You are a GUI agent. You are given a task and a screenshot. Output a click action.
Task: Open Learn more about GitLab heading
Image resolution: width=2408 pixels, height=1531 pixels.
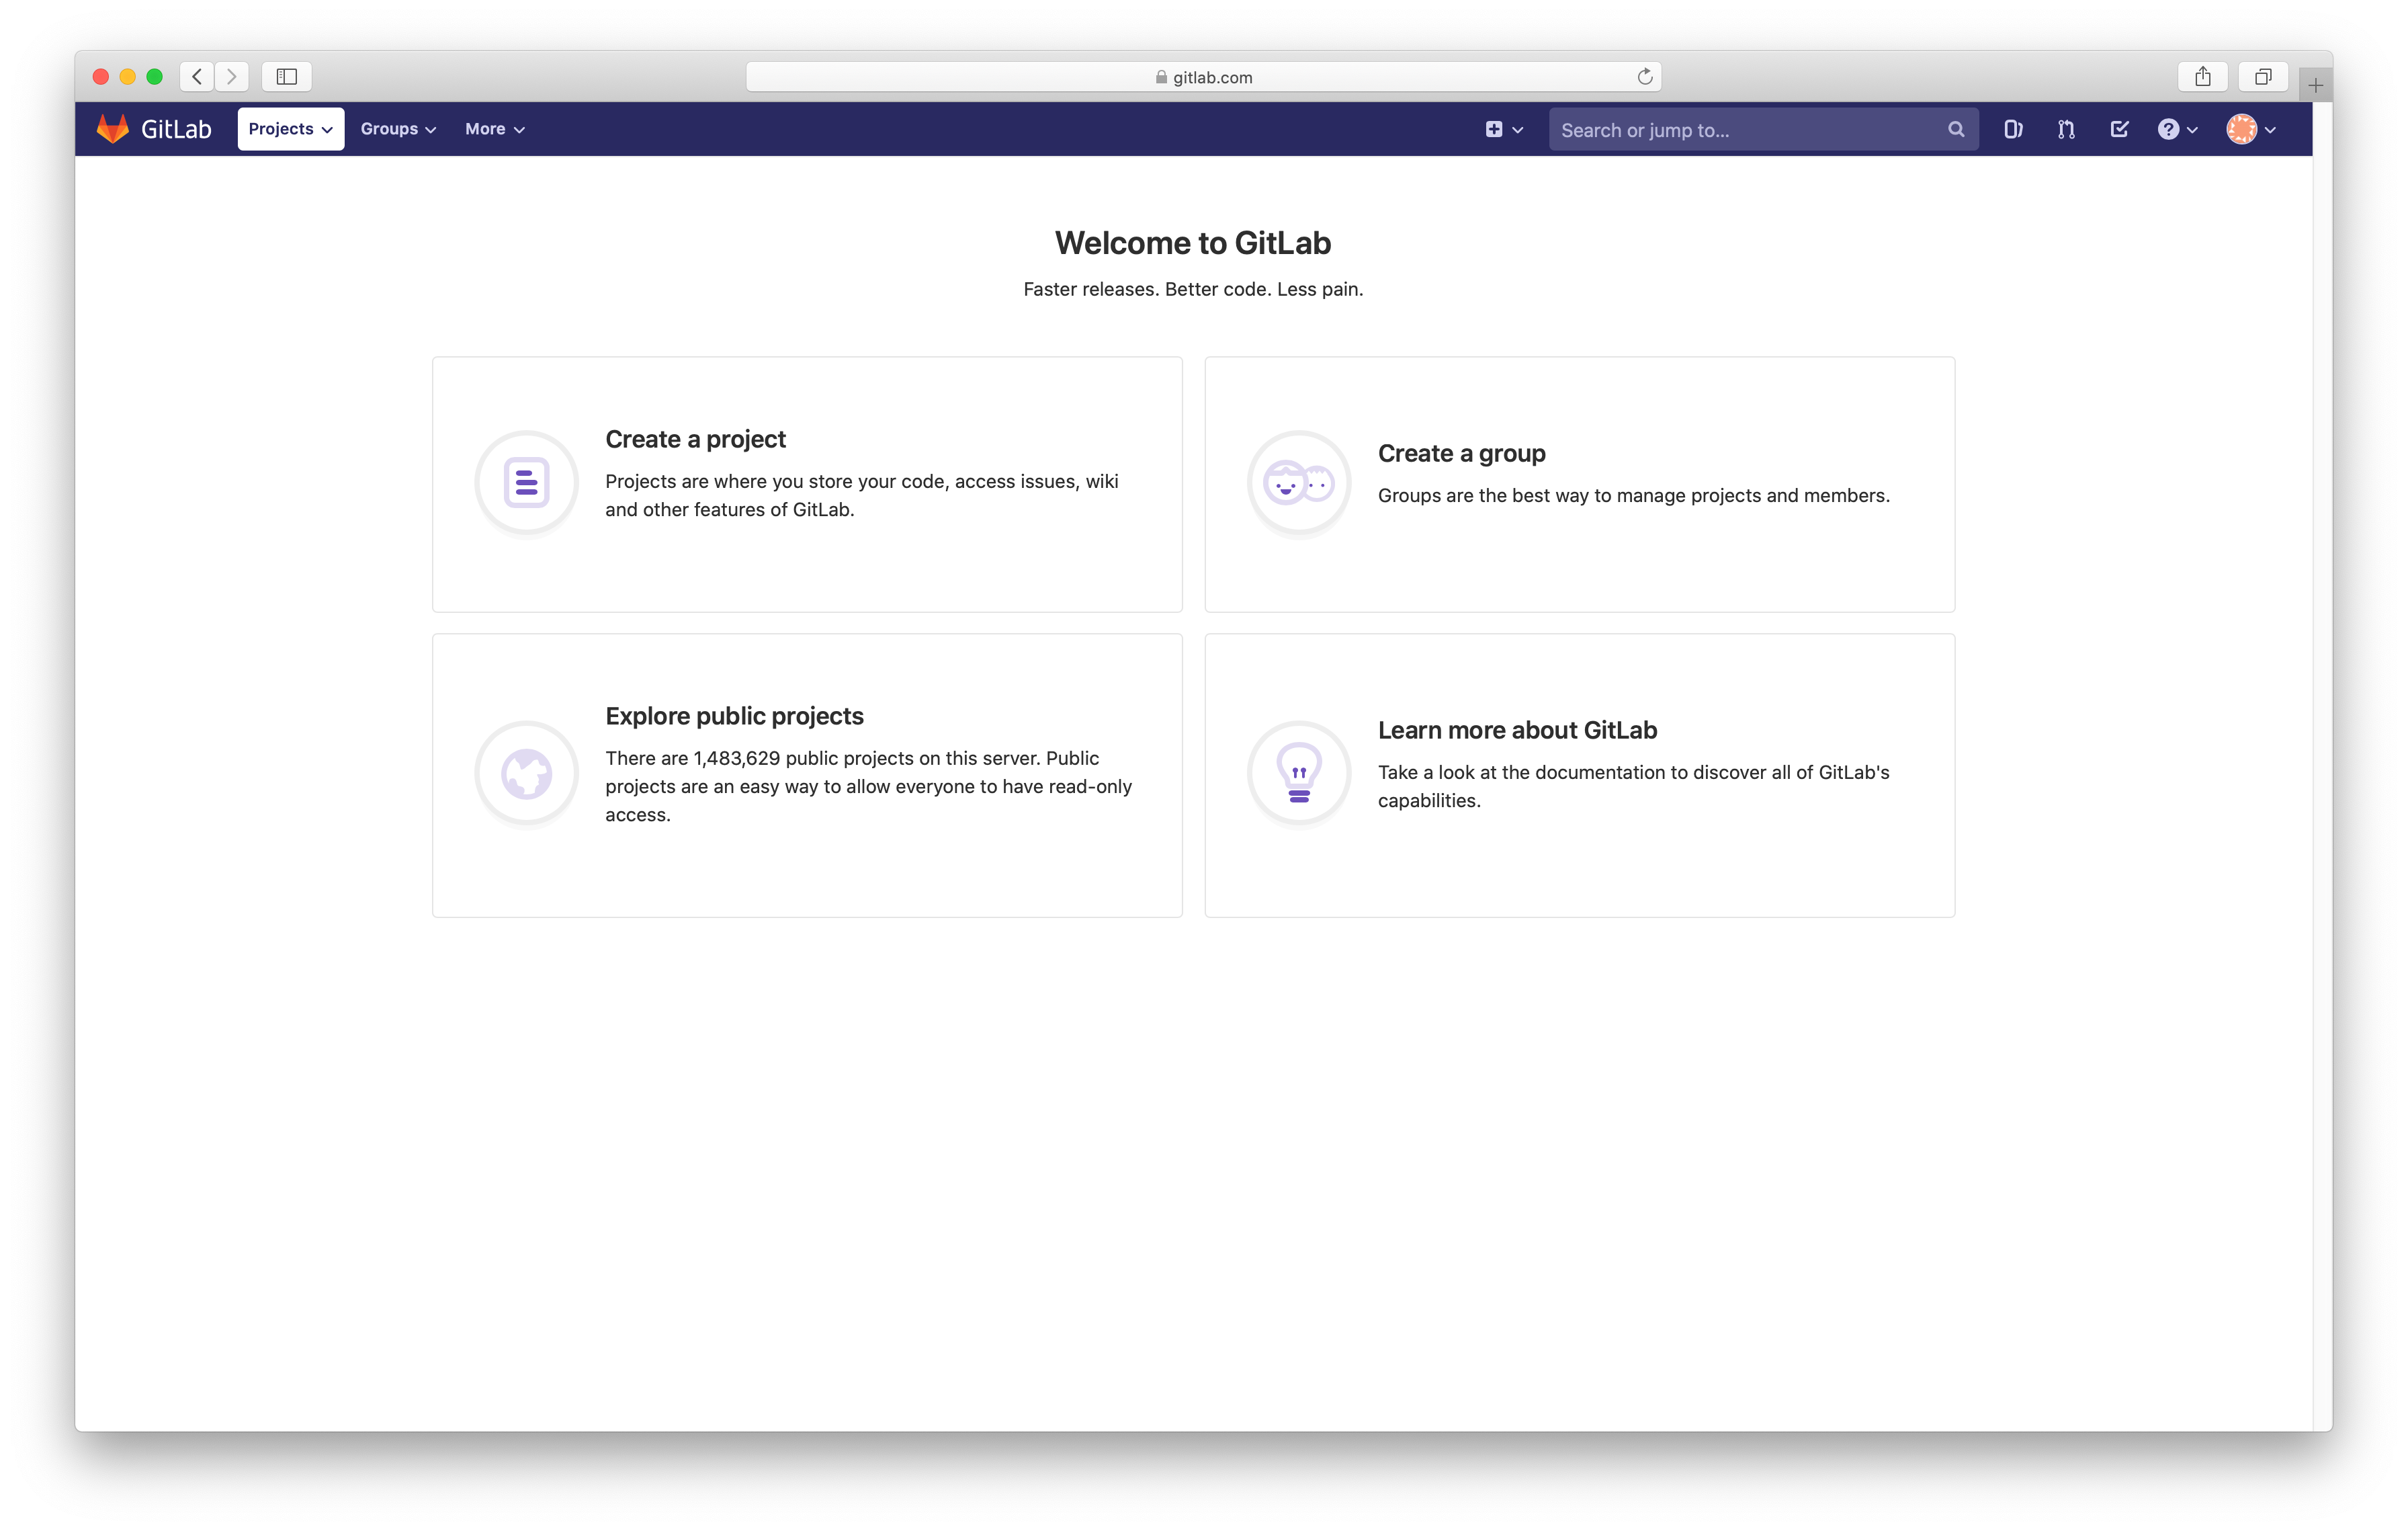coord(1517,730)
